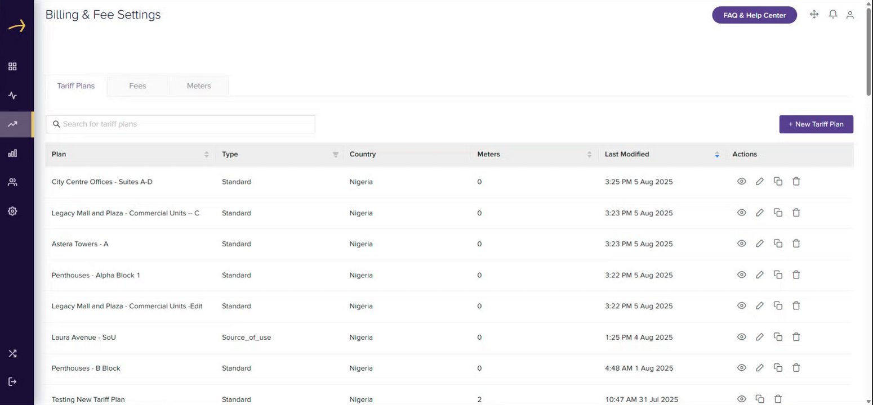Image resolution: width=873 pixels, height=405 pixels.
Task: Open the bar chart reports sidebar icon
Action: click(12, 153)
